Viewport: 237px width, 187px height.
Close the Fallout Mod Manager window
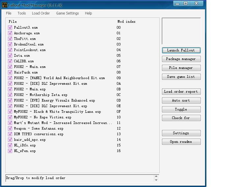196,3
